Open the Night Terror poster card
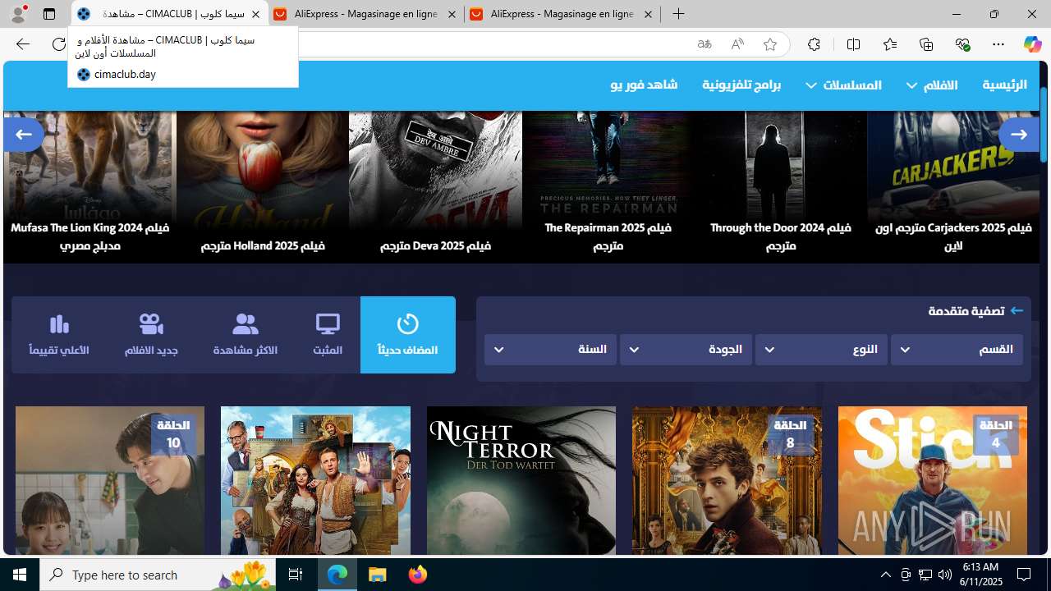This screenshot has width=1051, height=591. pyautogui.click(x=521, y=480)
